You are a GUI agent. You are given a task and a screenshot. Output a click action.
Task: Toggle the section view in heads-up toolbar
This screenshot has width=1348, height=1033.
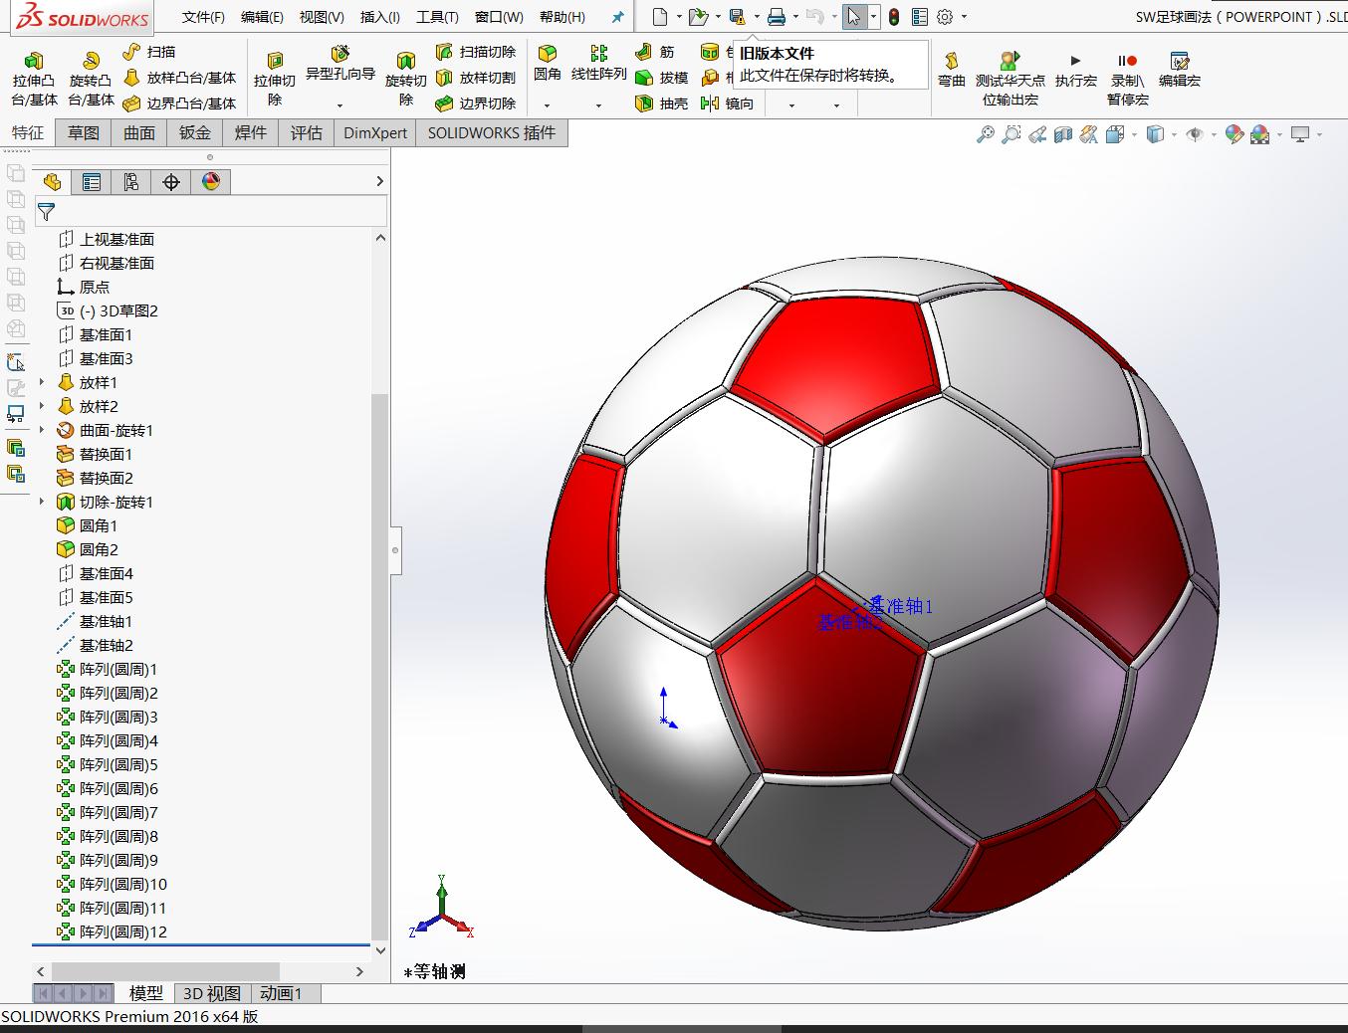click(1064, 133)
